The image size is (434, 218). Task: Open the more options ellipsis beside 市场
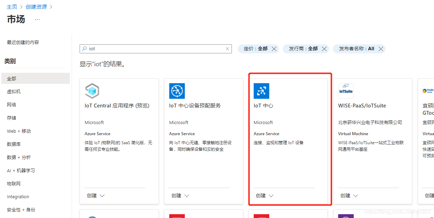37,20
